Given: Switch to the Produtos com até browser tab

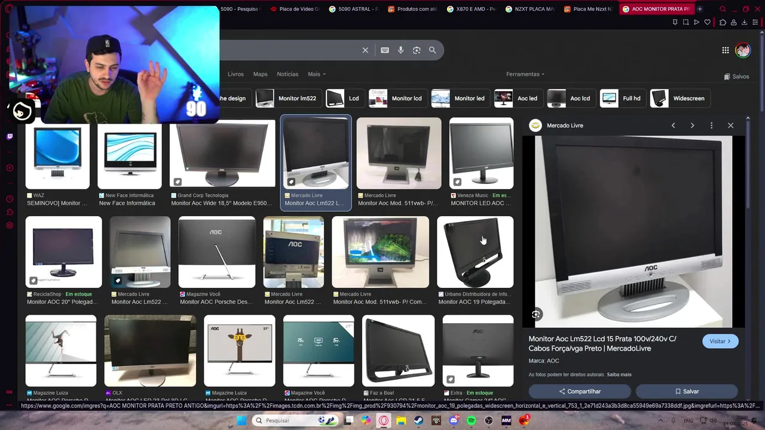Looking at the screenshot, I should tap(412, 9).
